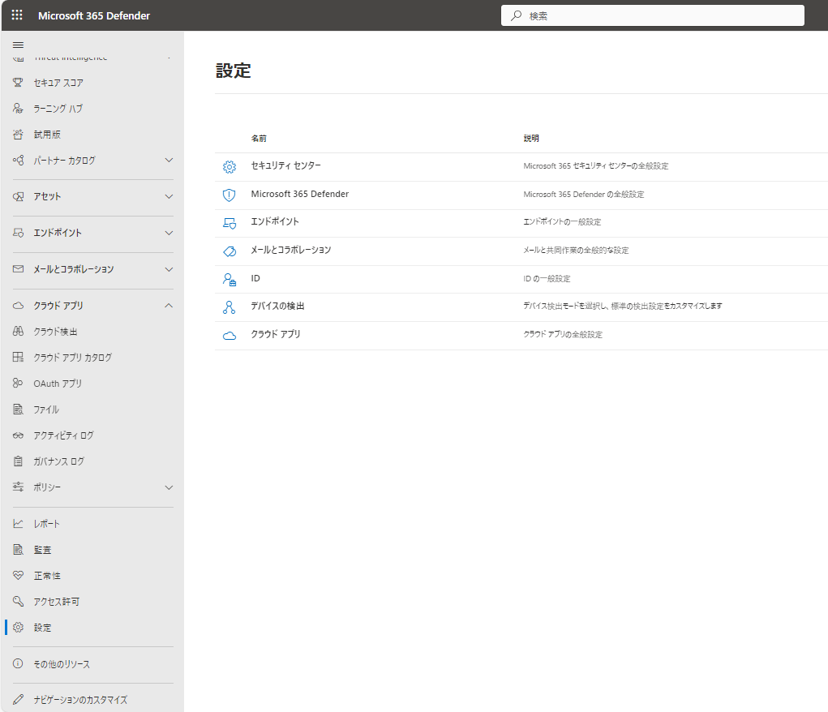Click the Microsoft 365 Defender header title
The image size is (828, 712).
coord(94,16)
